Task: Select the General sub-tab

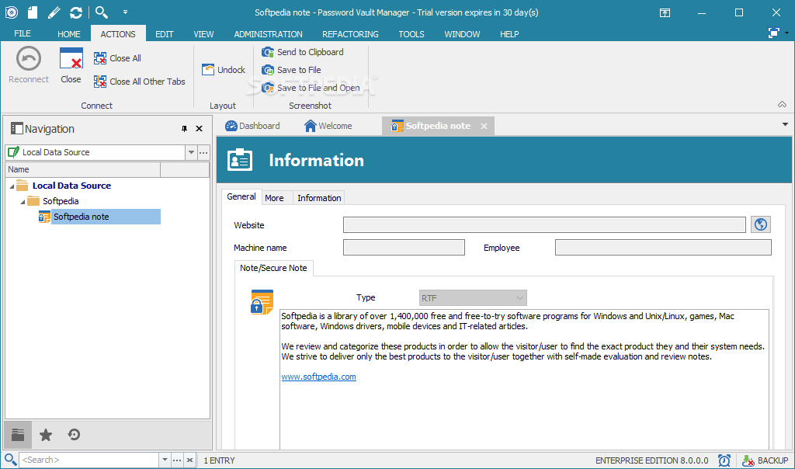Action: [241, 196]
